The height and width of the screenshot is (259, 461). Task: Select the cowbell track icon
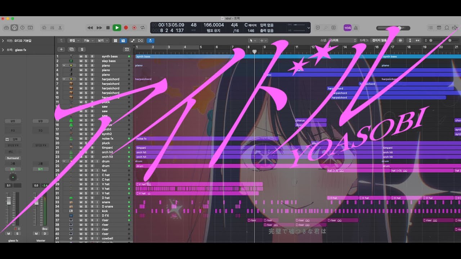71,238
